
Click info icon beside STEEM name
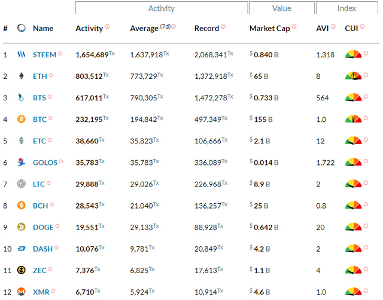60,53
